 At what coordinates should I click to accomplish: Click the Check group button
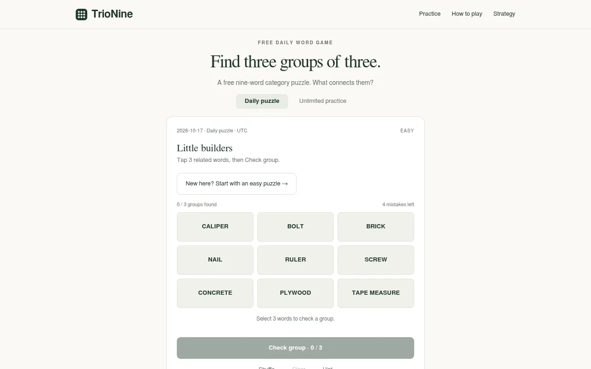coord(295,348)
